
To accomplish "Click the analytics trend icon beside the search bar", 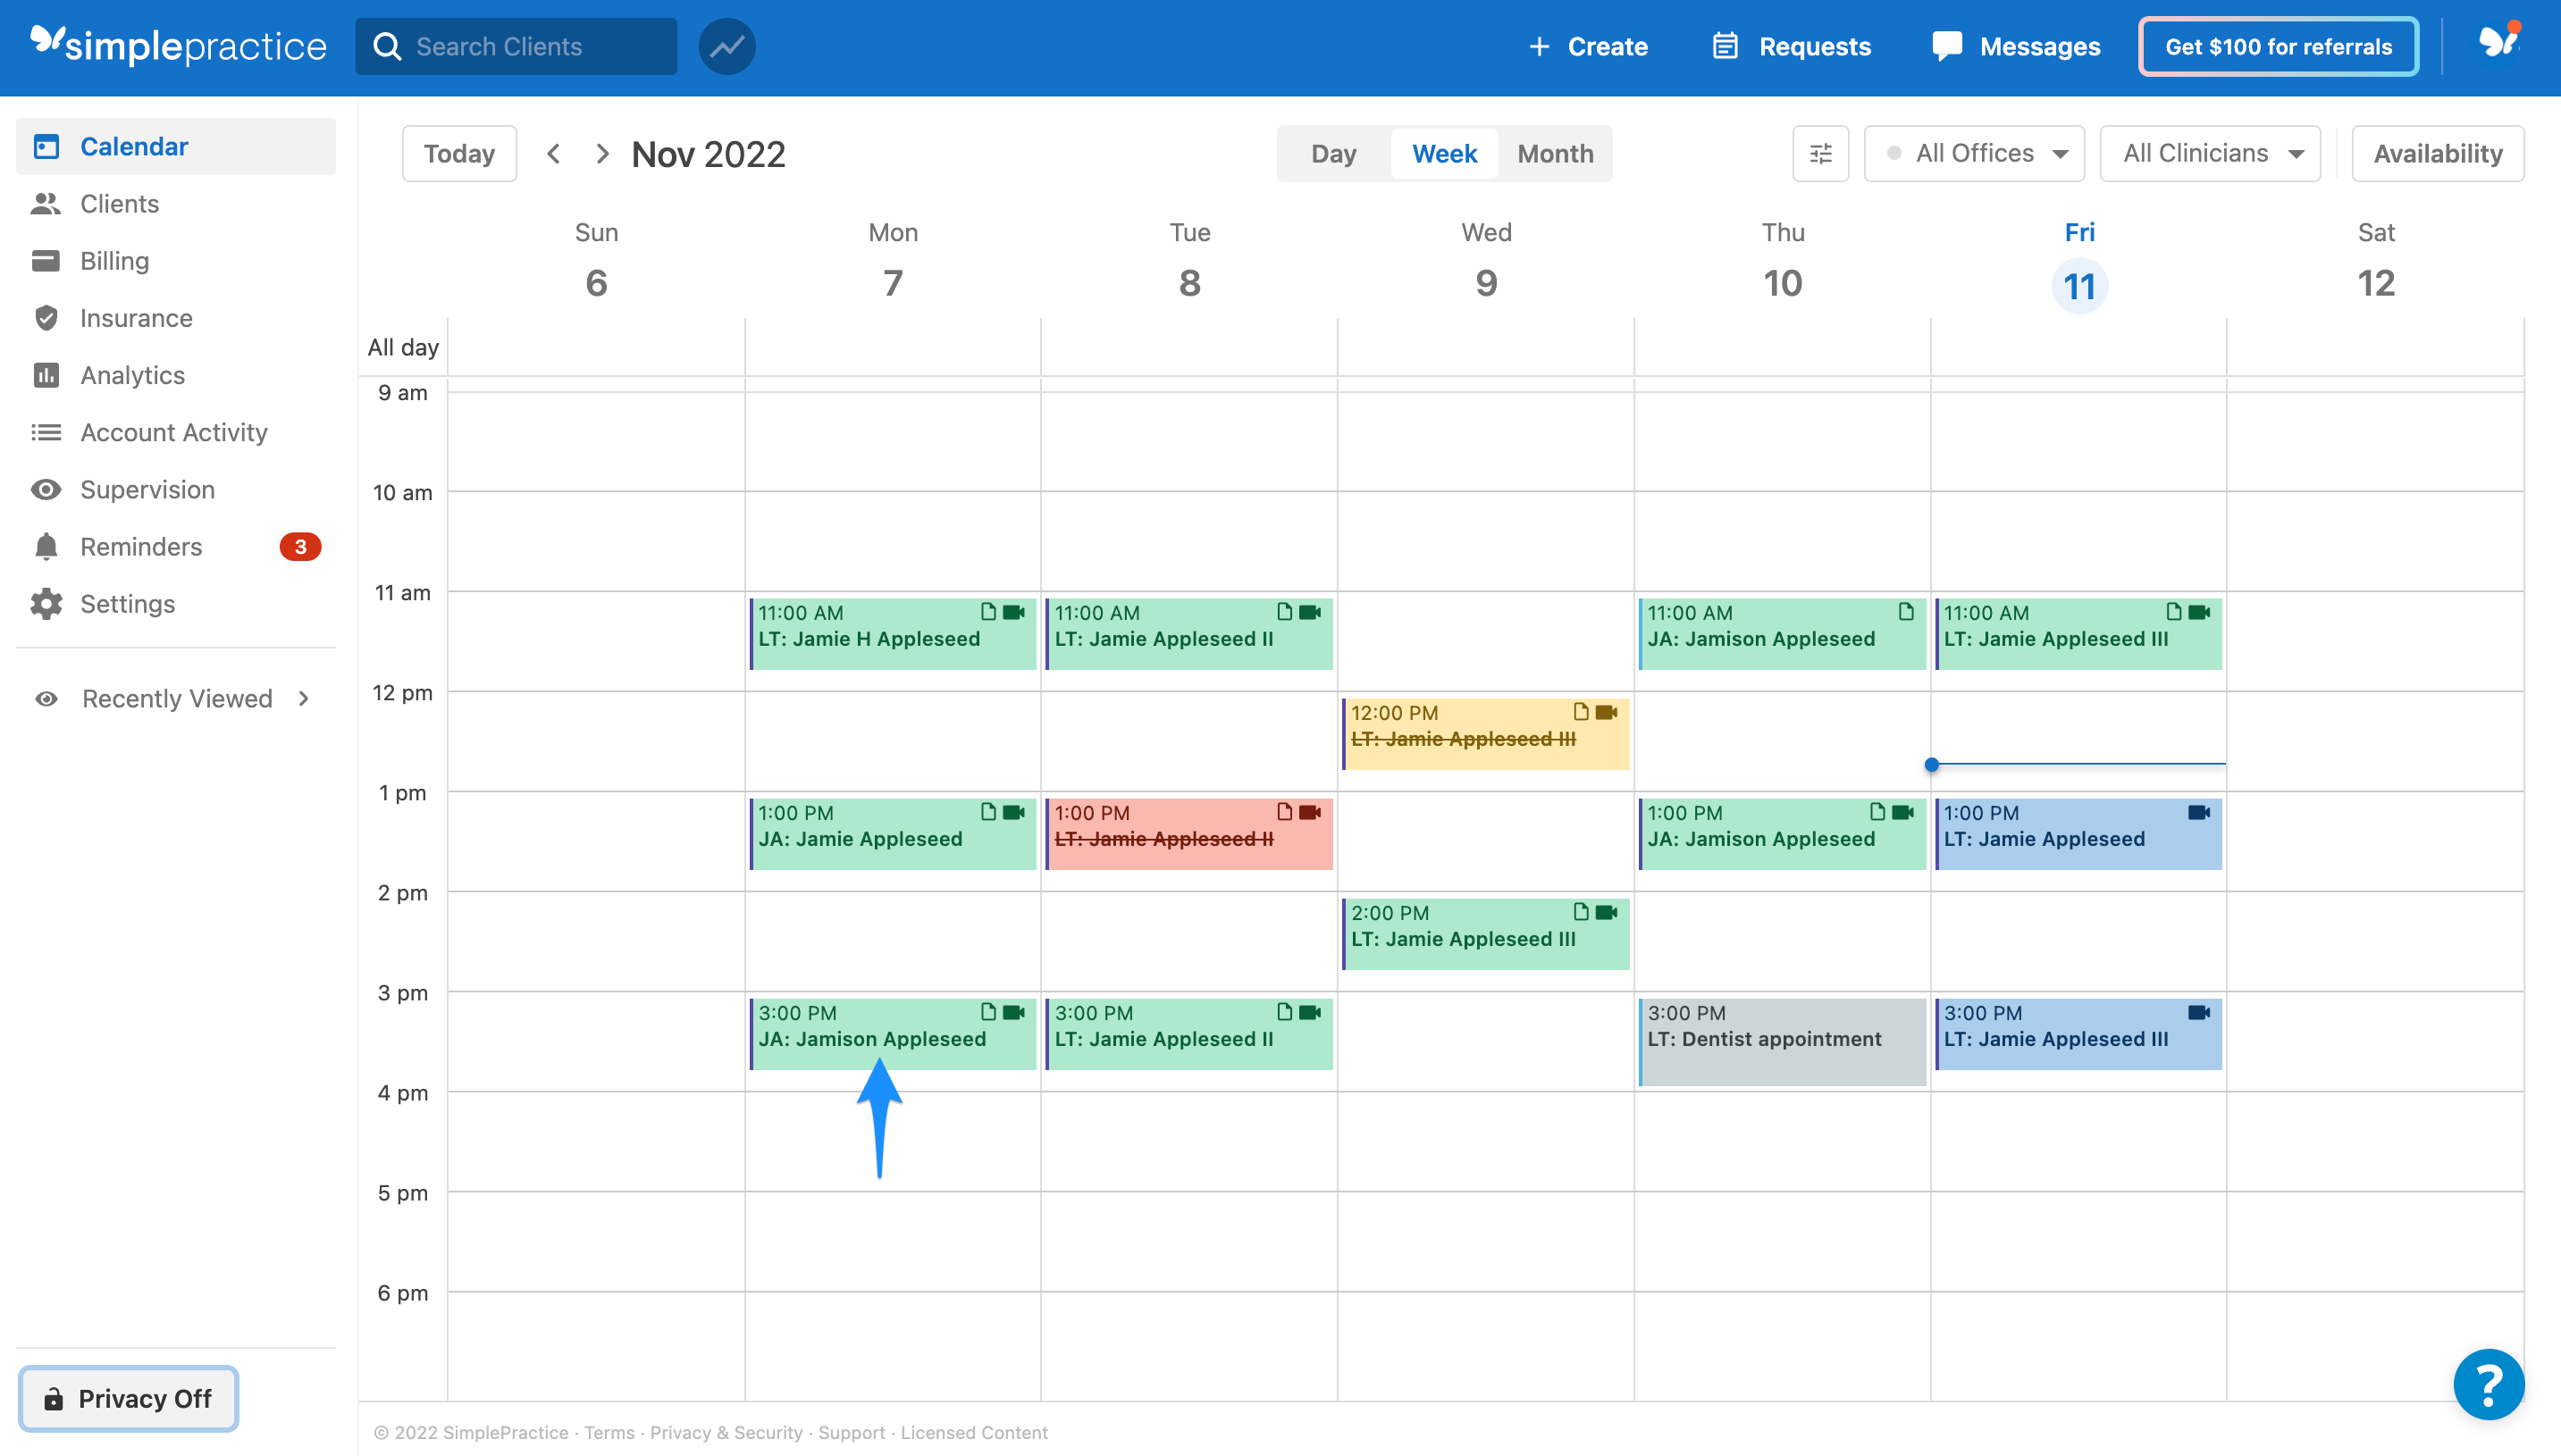I will pos(726,46).
